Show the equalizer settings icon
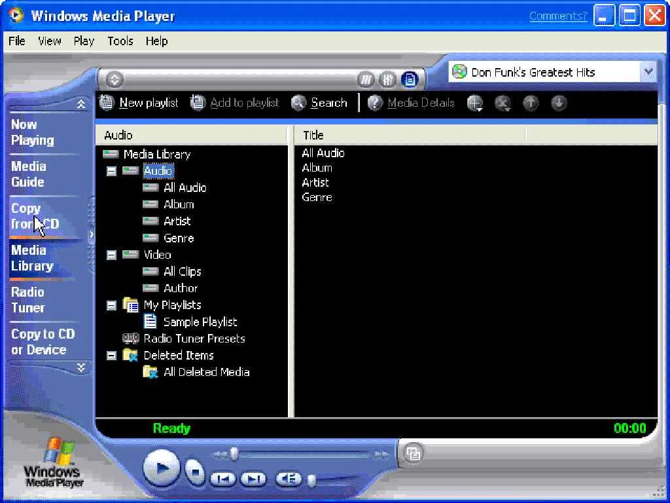This screenshot has width=670, height=503. 387,79
